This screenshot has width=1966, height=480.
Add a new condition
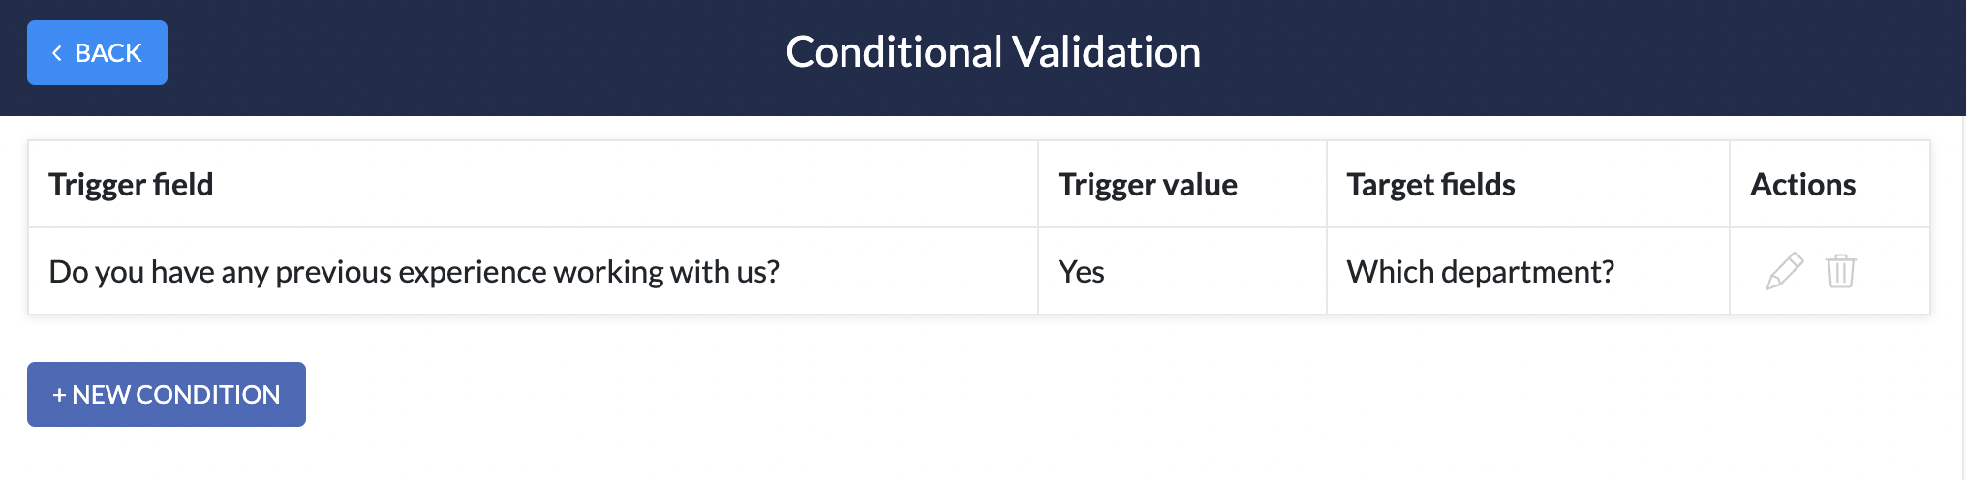coord(167,394)
